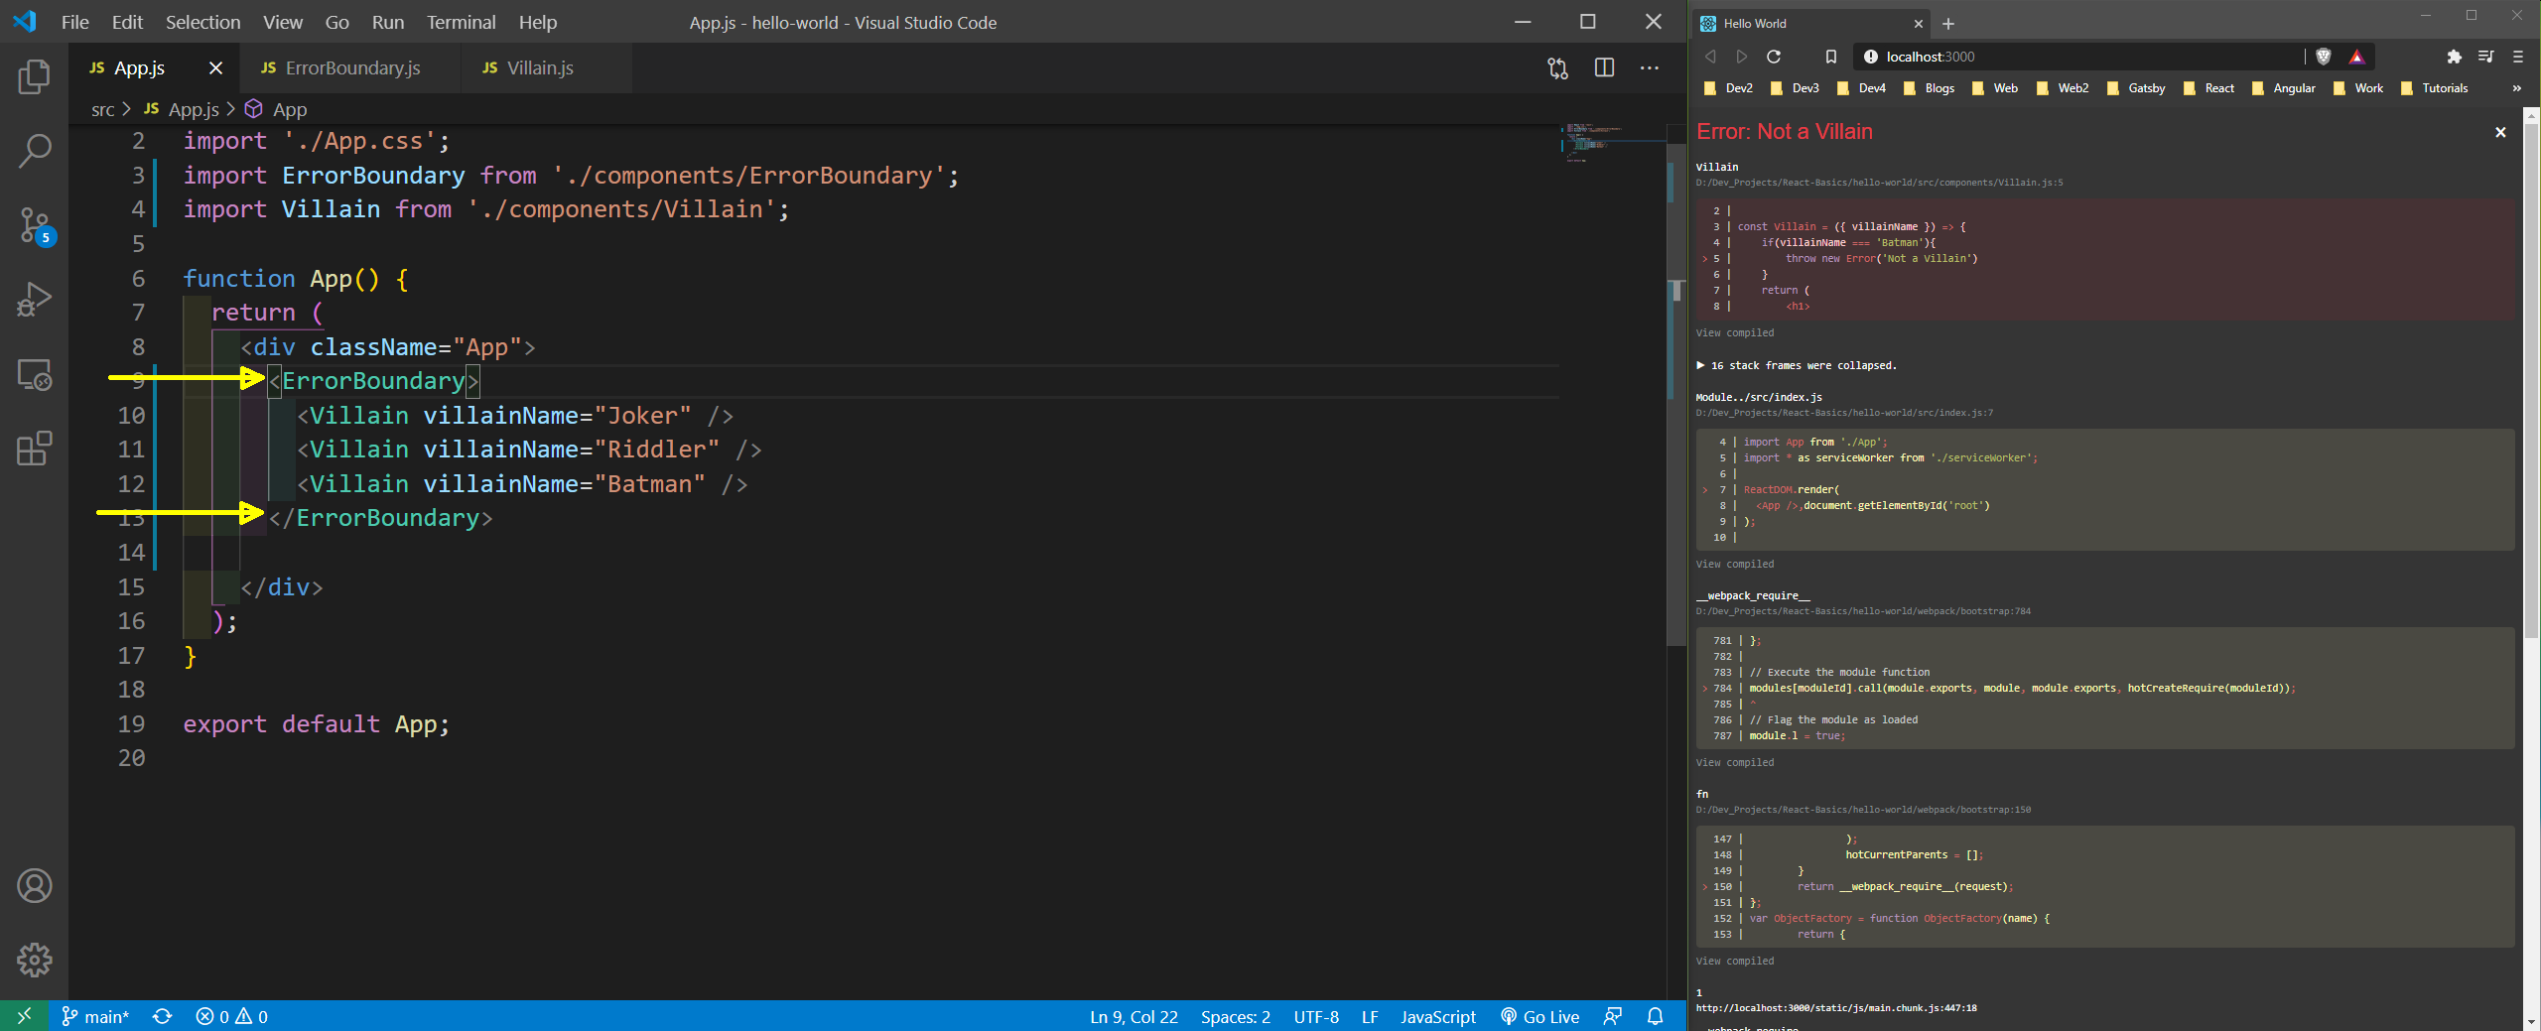Click the Open Changes compare icon
Viewport: 2541px width, 1031px height.
pyautogui.click(x=1558, y=67)
